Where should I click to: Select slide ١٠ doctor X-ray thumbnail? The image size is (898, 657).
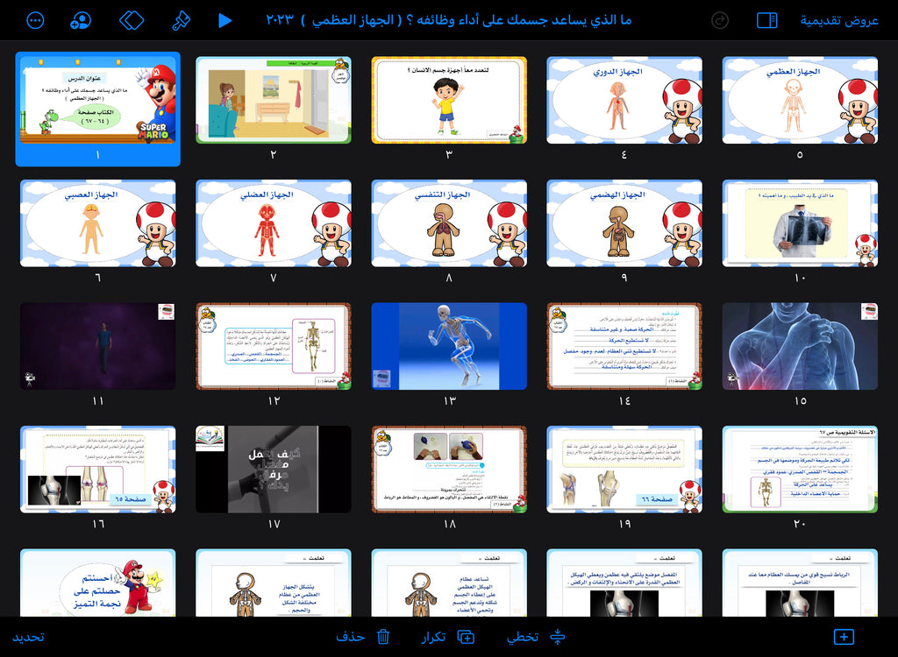pos(800,223)
